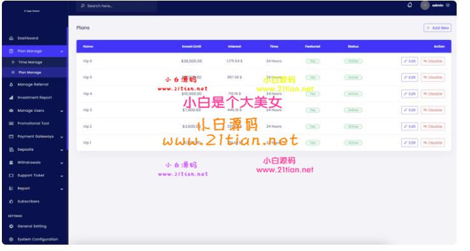This screenshot has width=470, height=251.
Task: Click the Investment Report chart icon
Action: (x=11, y=97)
